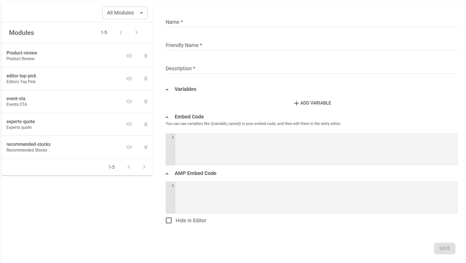466x263 pixels.
Task: Open the All Modules dropdown
Action: [125, 13]
